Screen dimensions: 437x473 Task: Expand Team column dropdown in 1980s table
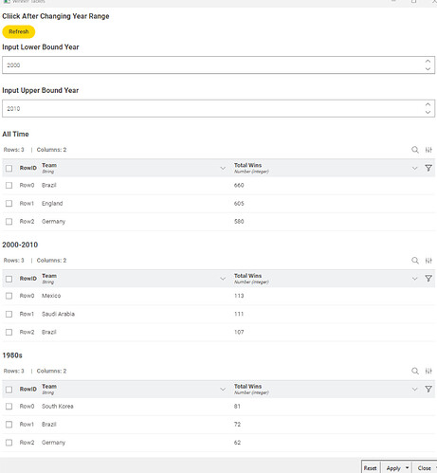tap(223, 390)
